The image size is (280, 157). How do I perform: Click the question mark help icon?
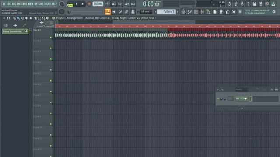248,4
